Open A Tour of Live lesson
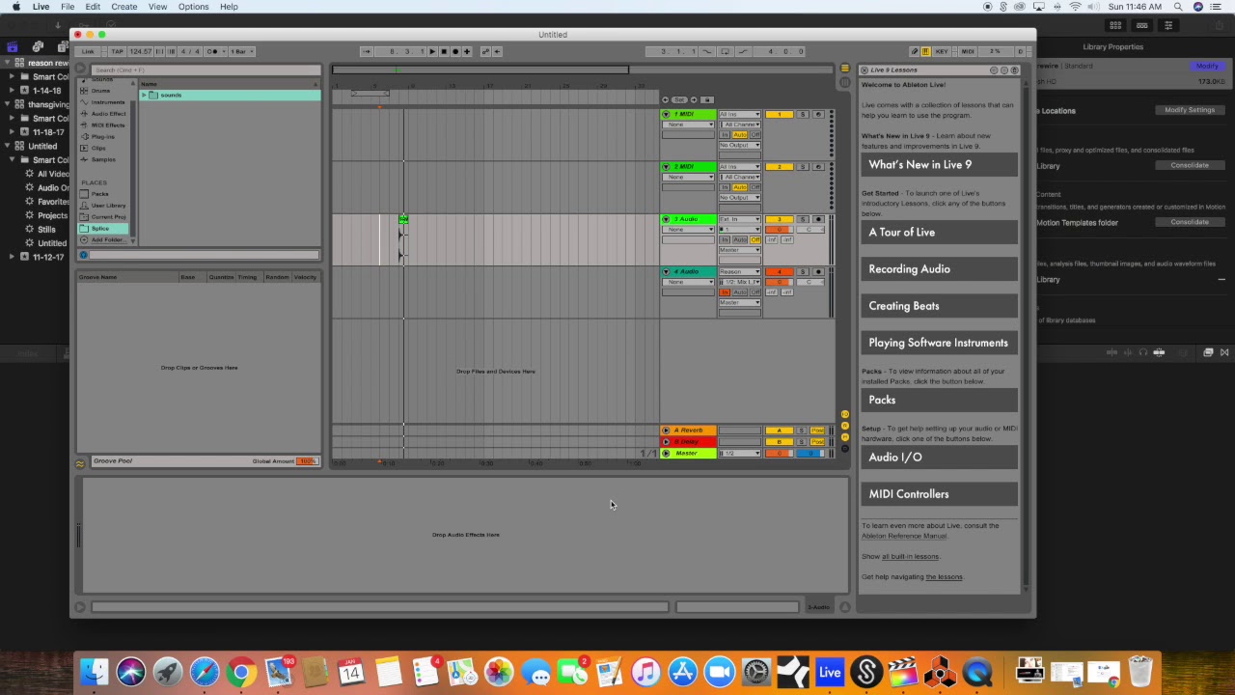Viewport: 1235px width, 695px height. pos(939,233)
